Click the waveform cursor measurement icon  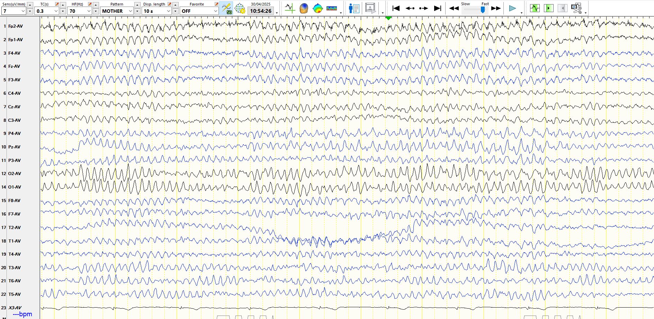pyautogui.click(x=289, y=8)
